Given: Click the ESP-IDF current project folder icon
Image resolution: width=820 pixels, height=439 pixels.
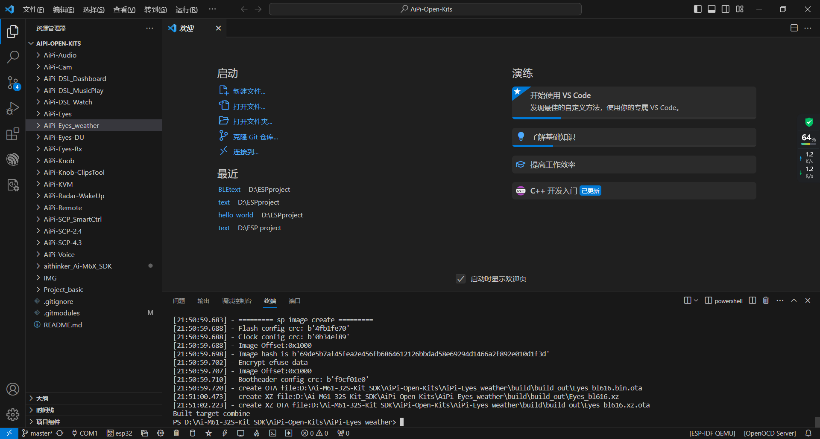Looking at the screenshot, I should 144,433.
